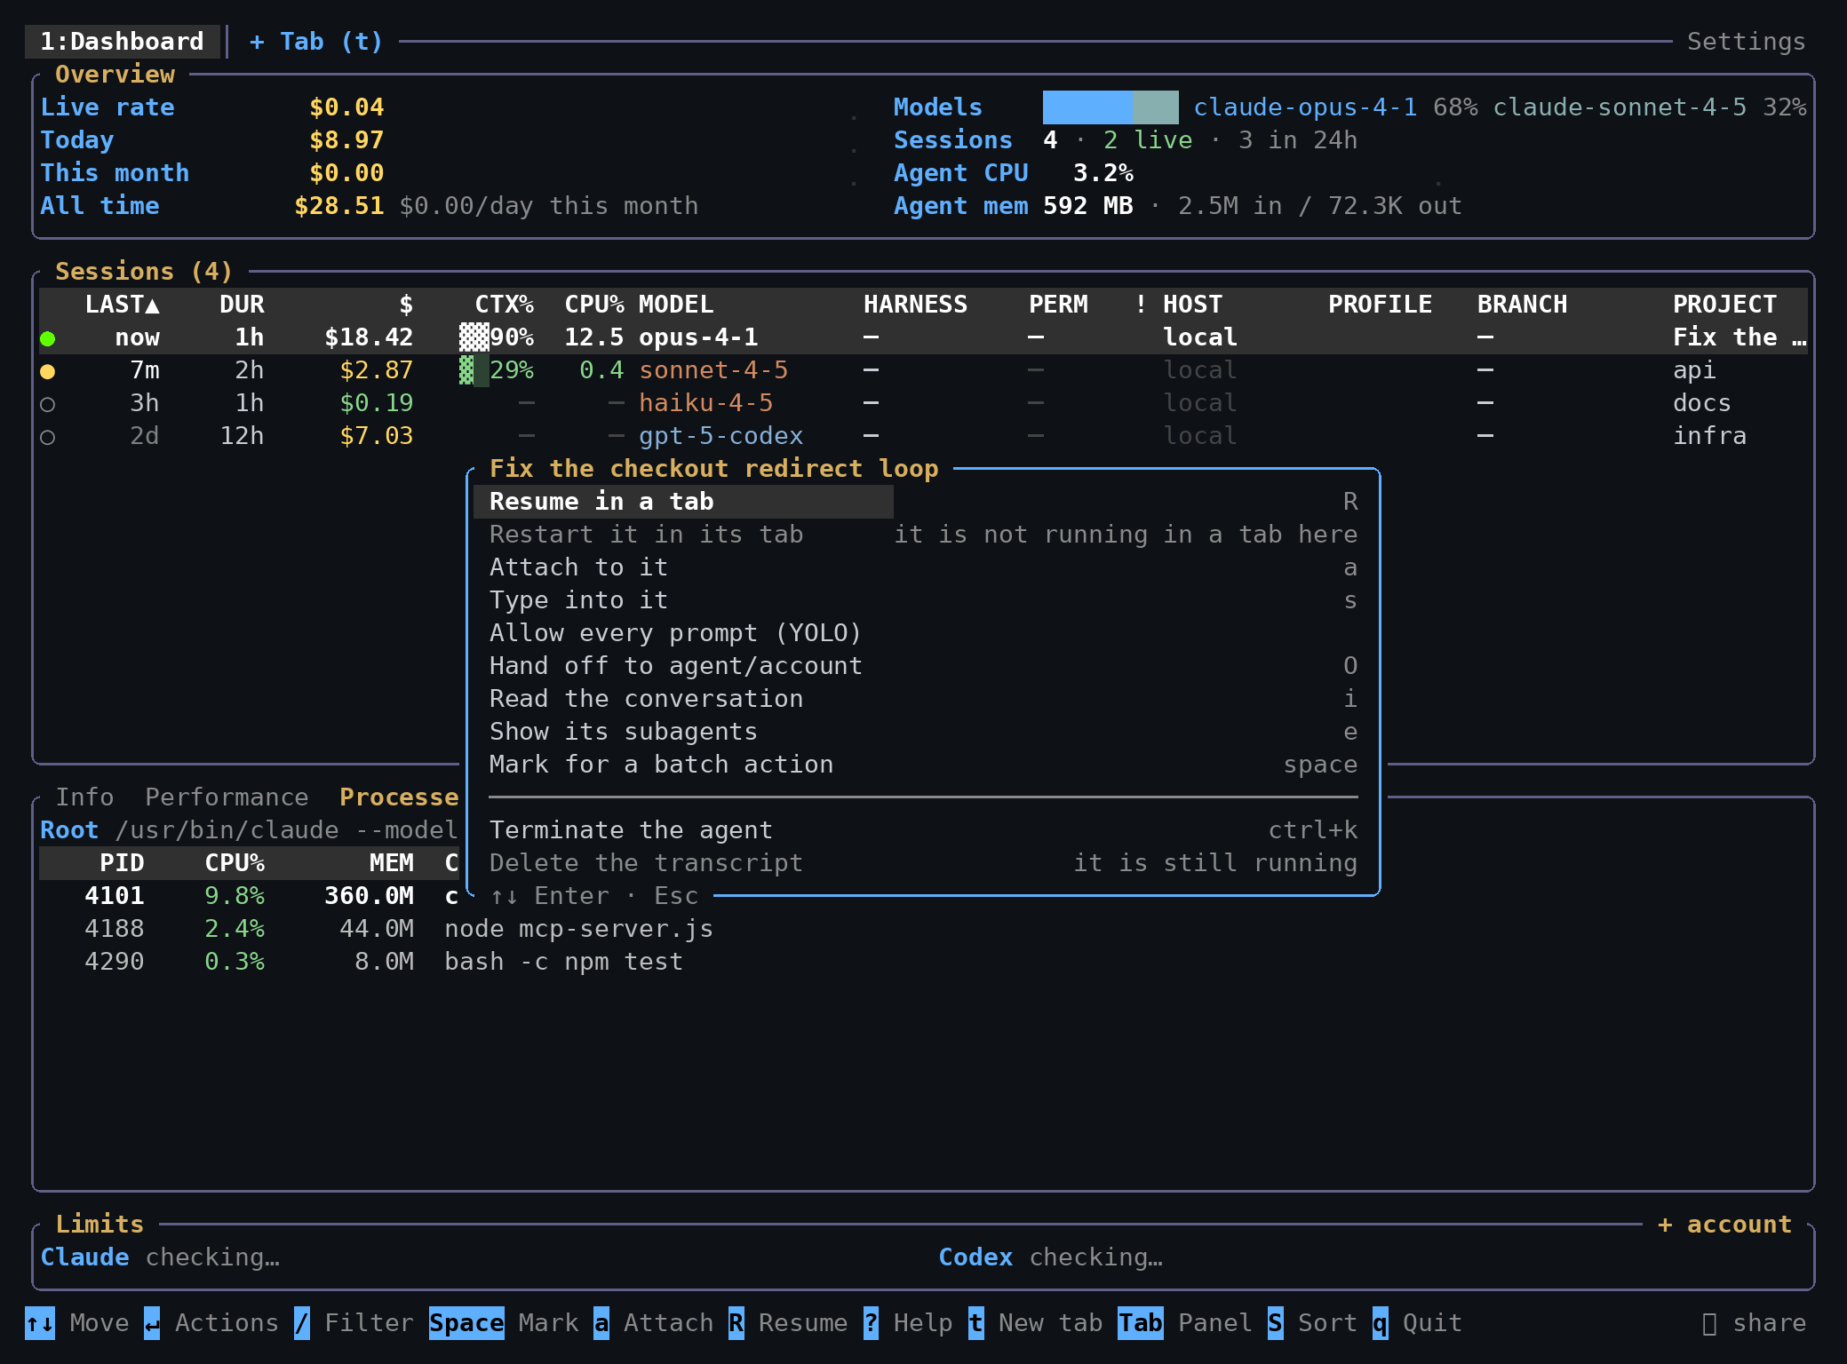Click the up-down arrows Move key hint
The width and height of the screenshot is (1847, 1364).
pos(40,1322)
